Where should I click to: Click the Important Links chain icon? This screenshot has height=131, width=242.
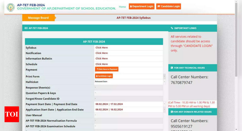click(172, 28)
